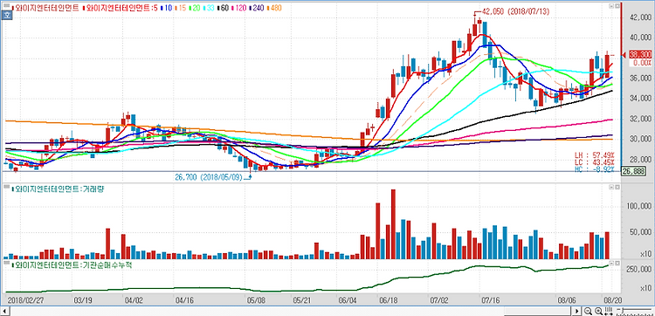Click the LH : 57.49% readout
Screen dimensions: 655x316
click(x=595, y=155)
